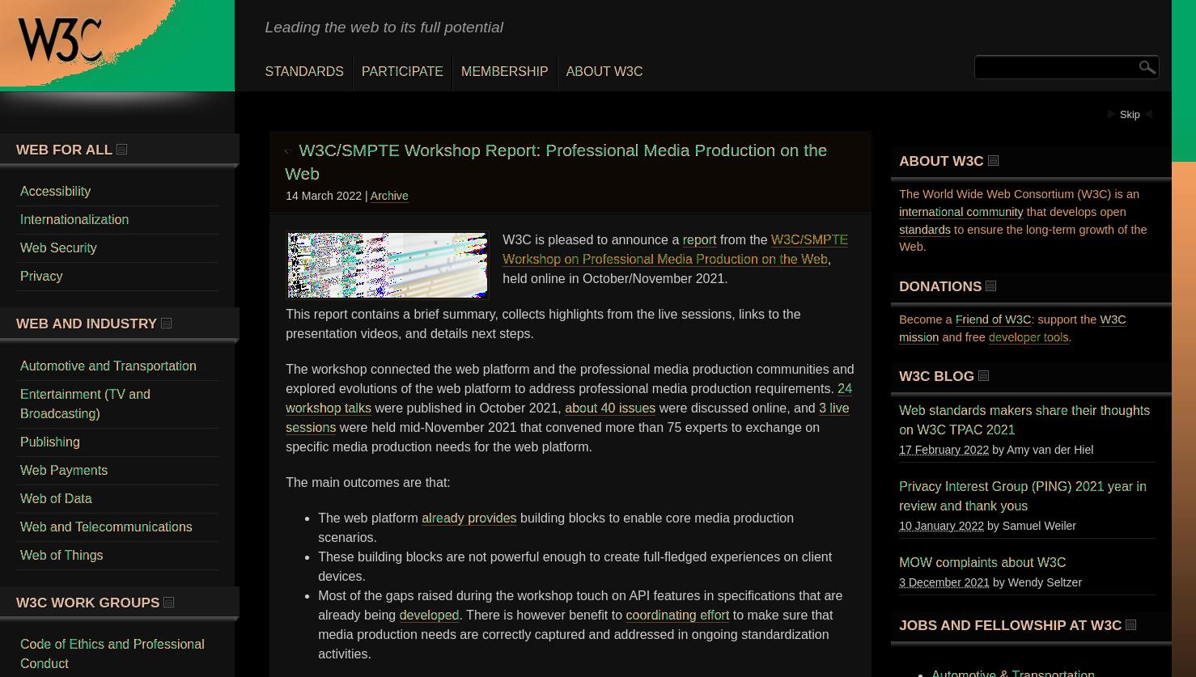Open the 'report' link

click(699, 240)
